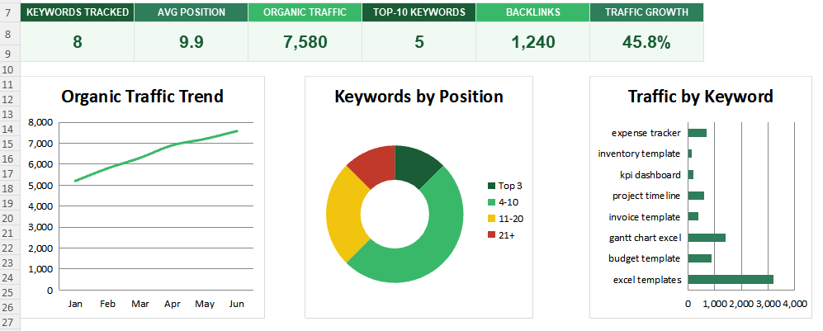Click the Keywords by Position chart title

tap(419, 97)
